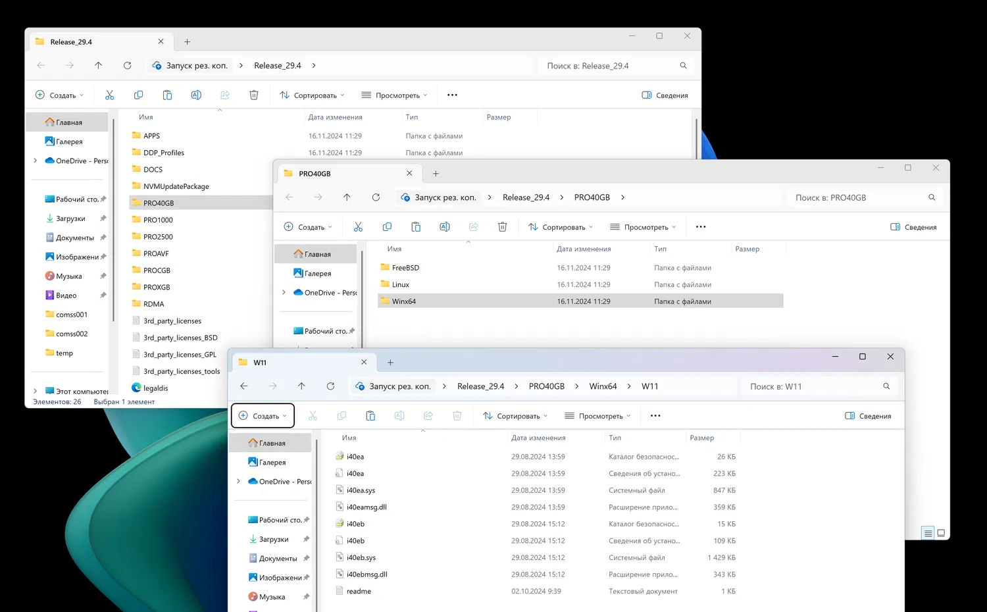Click Release_29.4 breadcrumb in PRO40GB address bar
The width and height of the screenshot is (987, 612).
(x=526, y=197)
